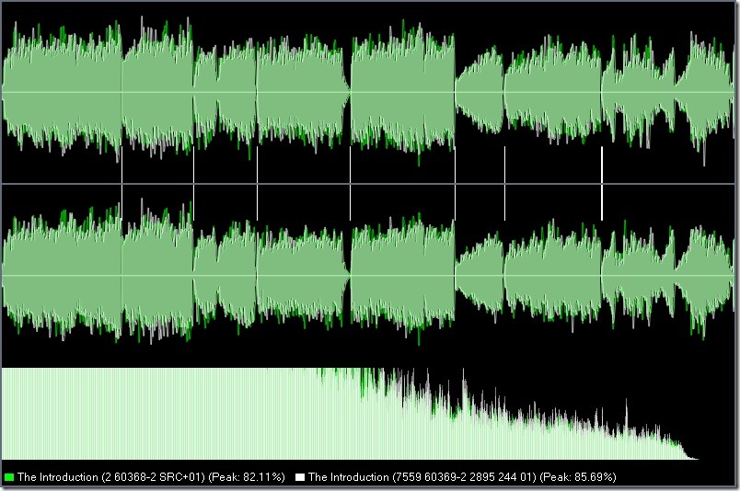This screenshot has height=491, width=740.
Task: Click the '(Peak: 85.69%)' value
Action: click(578, 477)
